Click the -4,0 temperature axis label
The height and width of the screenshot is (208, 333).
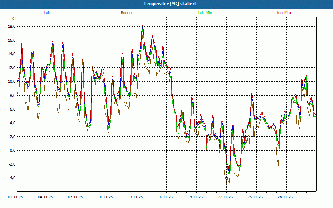[12, 178]
